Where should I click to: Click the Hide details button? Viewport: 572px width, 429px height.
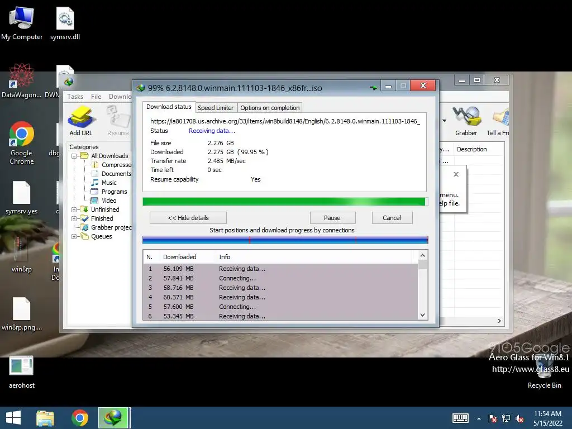click(x=188, y=218)
